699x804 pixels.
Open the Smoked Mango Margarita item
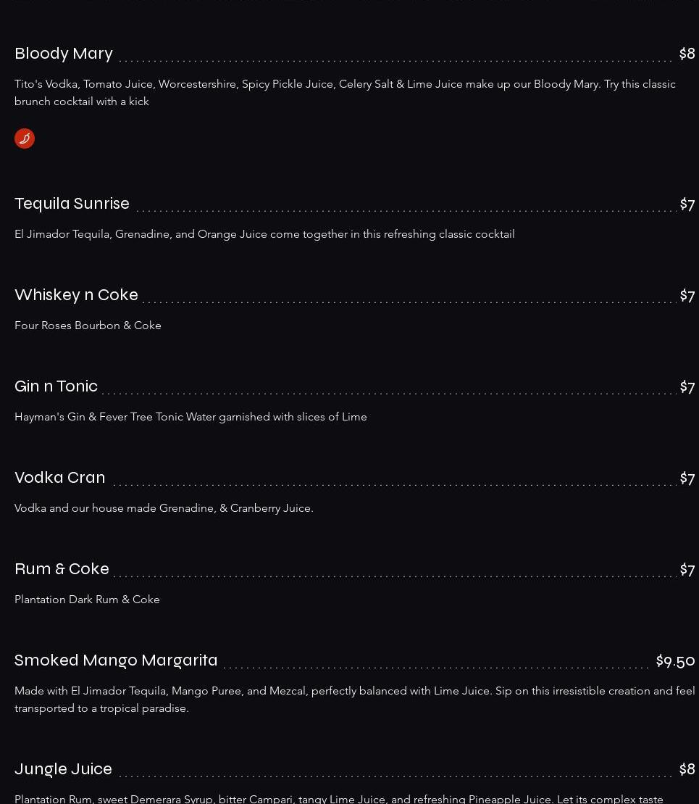click(x=116, y=660)
